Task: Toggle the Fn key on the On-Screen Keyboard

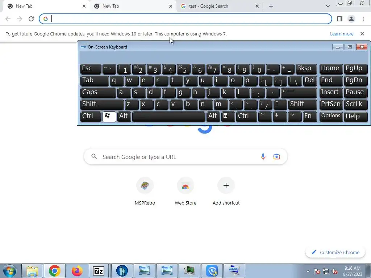Action: tap(310, 117)
